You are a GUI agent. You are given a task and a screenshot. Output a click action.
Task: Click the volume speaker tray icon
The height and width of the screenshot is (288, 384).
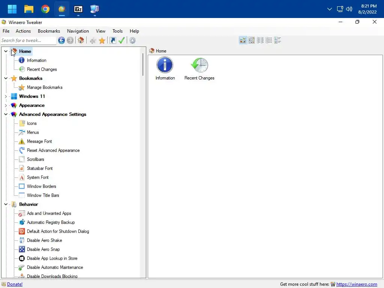coord(349,9)
